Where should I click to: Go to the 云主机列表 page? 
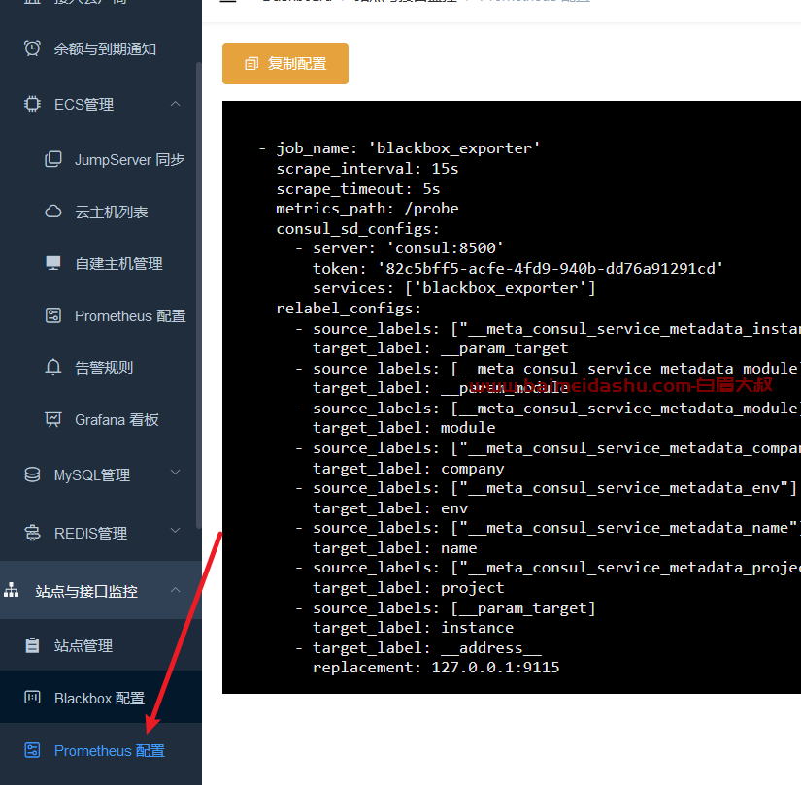click(x=112, y=212)
